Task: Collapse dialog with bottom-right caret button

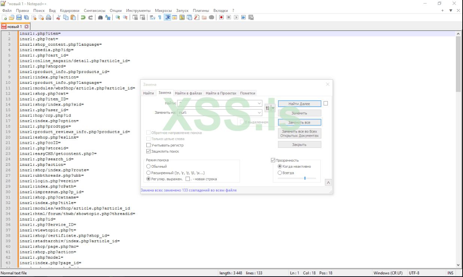Action: coord(328,183)
